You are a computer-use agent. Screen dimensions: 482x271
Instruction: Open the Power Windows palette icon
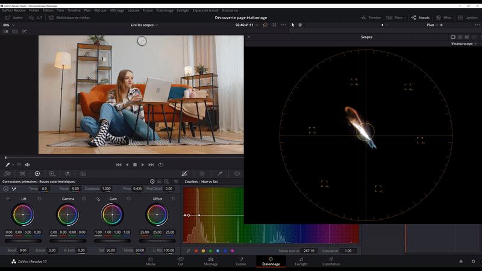[237, 173]
